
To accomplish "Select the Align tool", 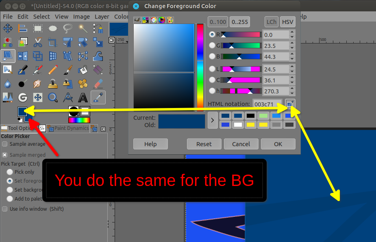I will click(x=23, y=28).
